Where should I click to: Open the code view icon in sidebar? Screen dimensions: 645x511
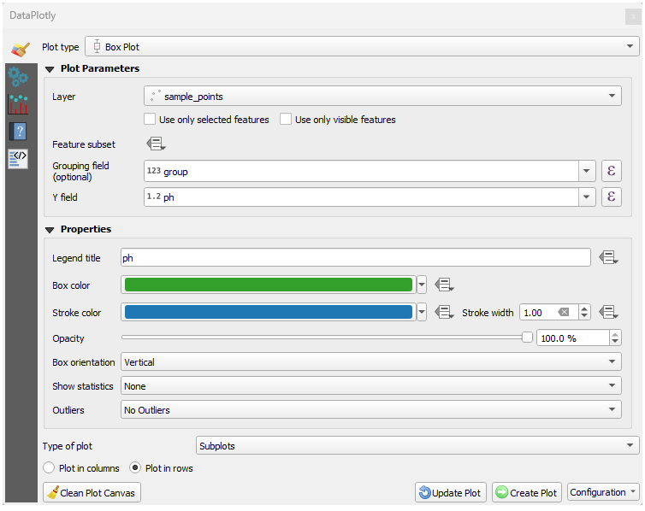18,158
